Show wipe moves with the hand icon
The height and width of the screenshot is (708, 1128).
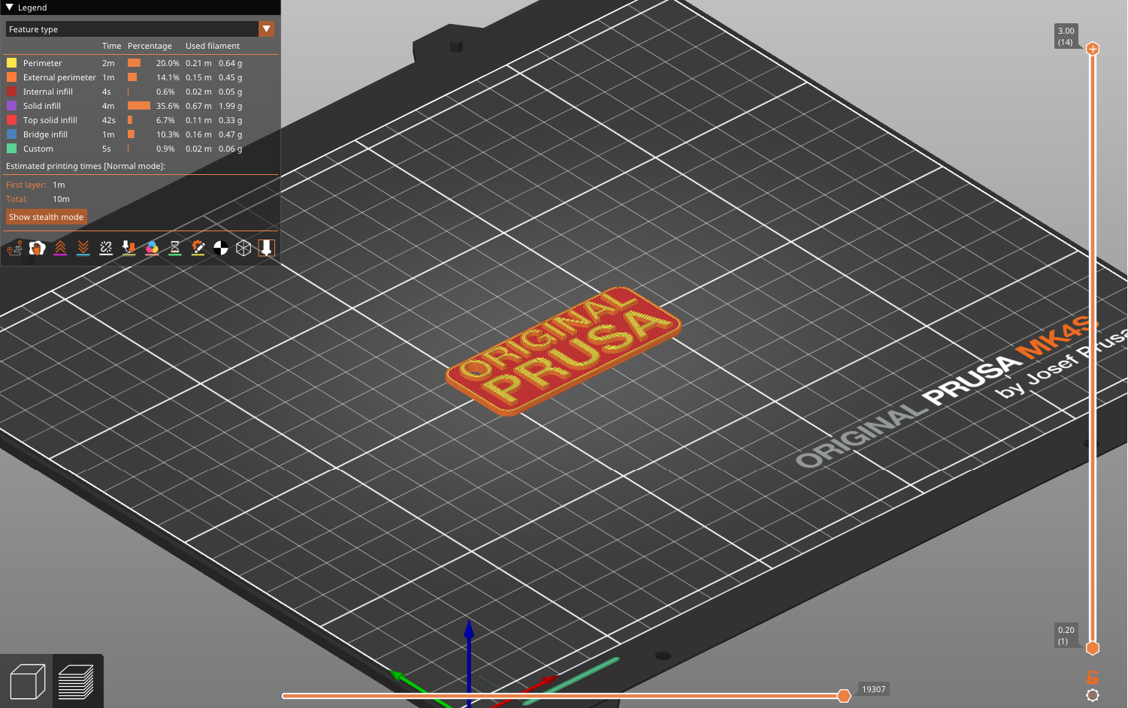click(x=37, y=248)
